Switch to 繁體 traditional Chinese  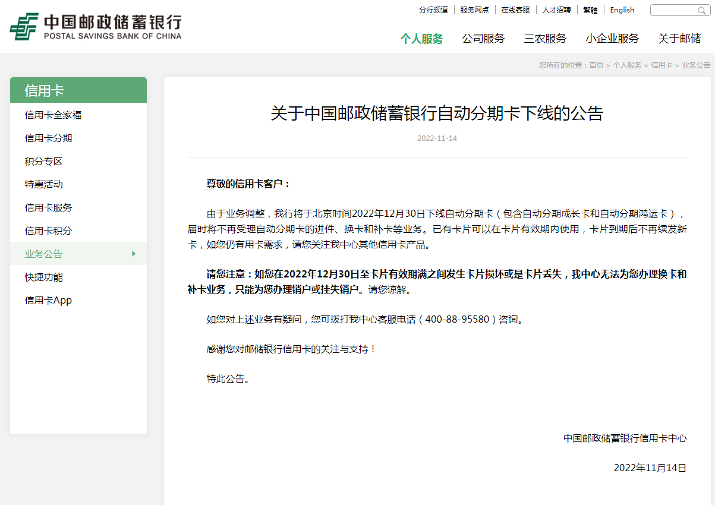590,10
